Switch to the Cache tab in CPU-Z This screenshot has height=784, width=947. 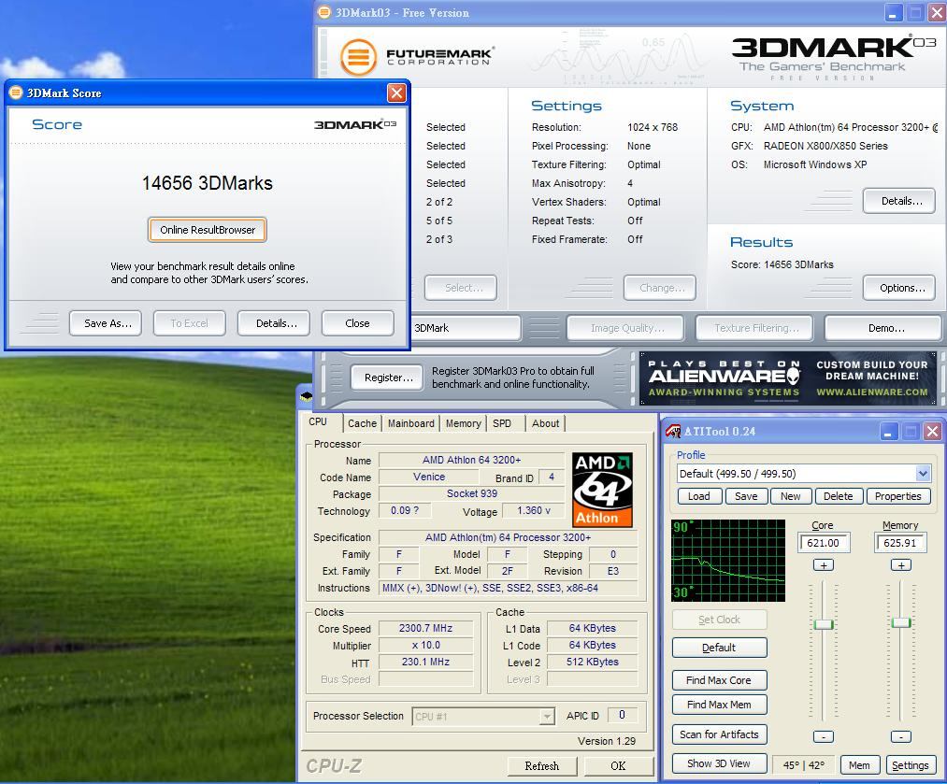tap(362, 423)
